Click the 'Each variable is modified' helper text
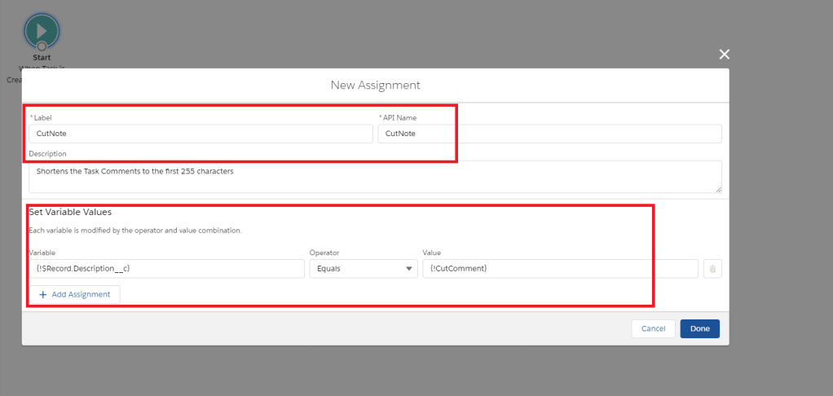The image size is (833, 396). click(x=134, y=231)
